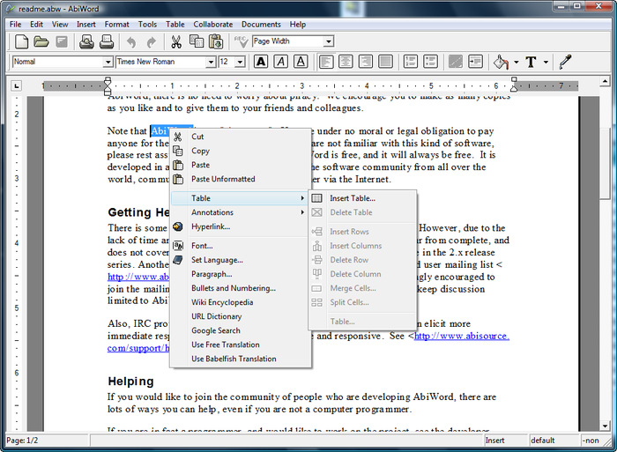The image size is (617, 452).
Task: Click the Spell Check icon
Action: tap(240, 41)
